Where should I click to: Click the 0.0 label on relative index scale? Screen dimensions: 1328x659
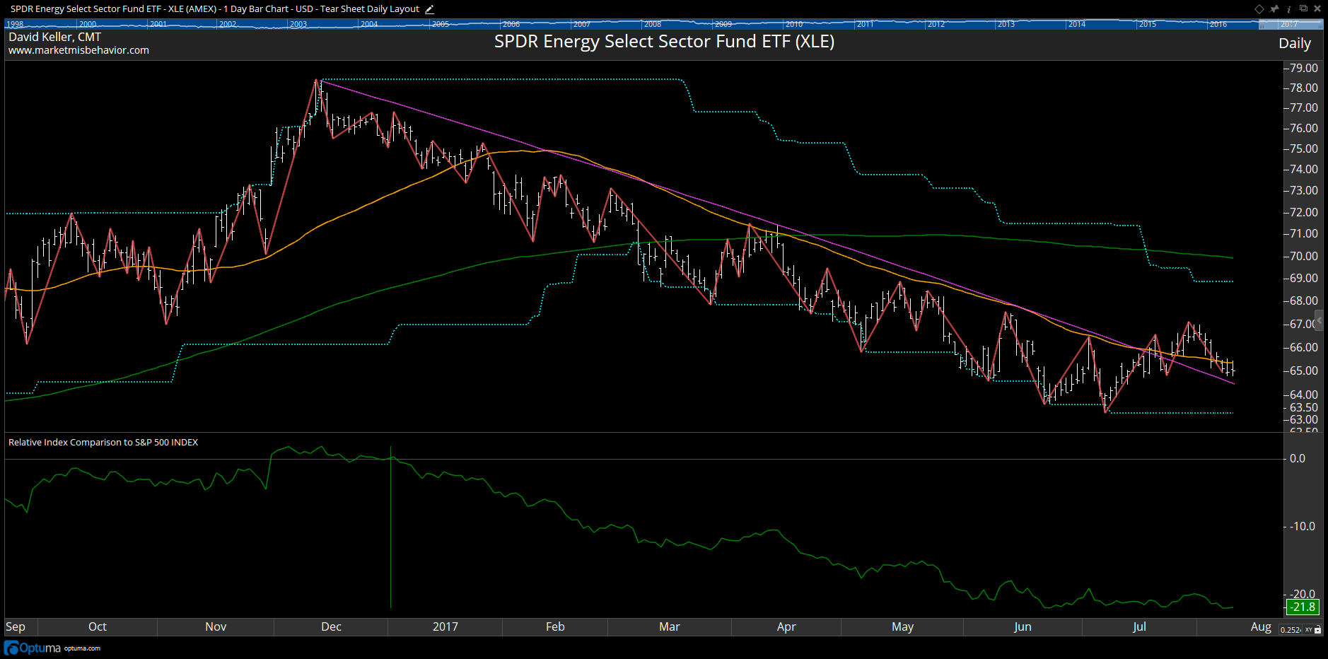(x=1298, y=458)
